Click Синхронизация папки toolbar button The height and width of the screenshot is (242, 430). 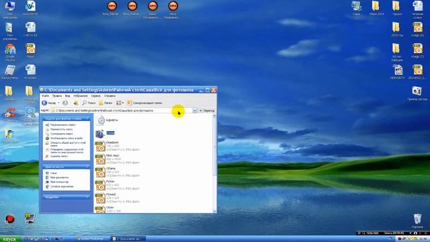coord(144,103)
